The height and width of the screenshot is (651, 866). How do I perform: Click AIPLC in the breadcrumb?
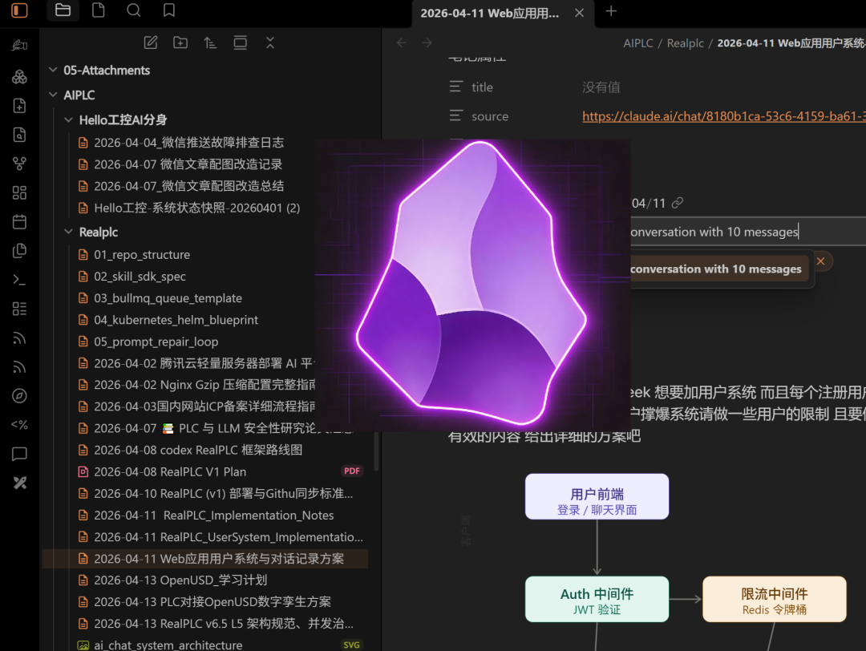[638, 43]
